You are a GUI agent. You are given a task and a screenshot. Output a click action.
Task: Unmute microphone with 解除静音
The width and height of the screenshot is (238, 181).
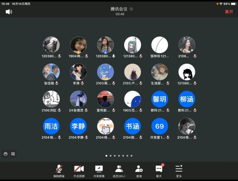pyautogui.click(x=59, y=171)
